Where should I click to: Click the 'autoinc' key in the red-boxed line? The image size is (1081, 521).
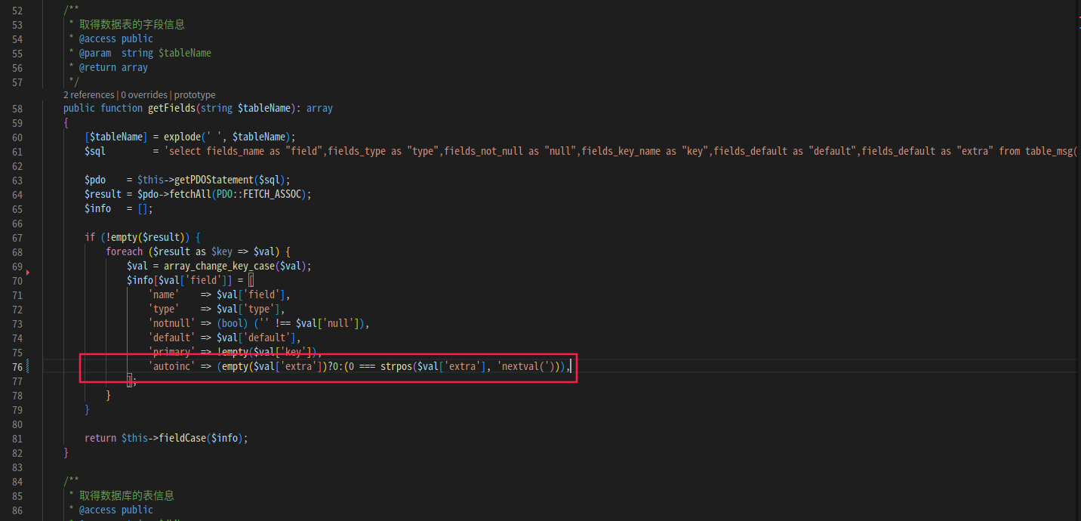(171, 366)
